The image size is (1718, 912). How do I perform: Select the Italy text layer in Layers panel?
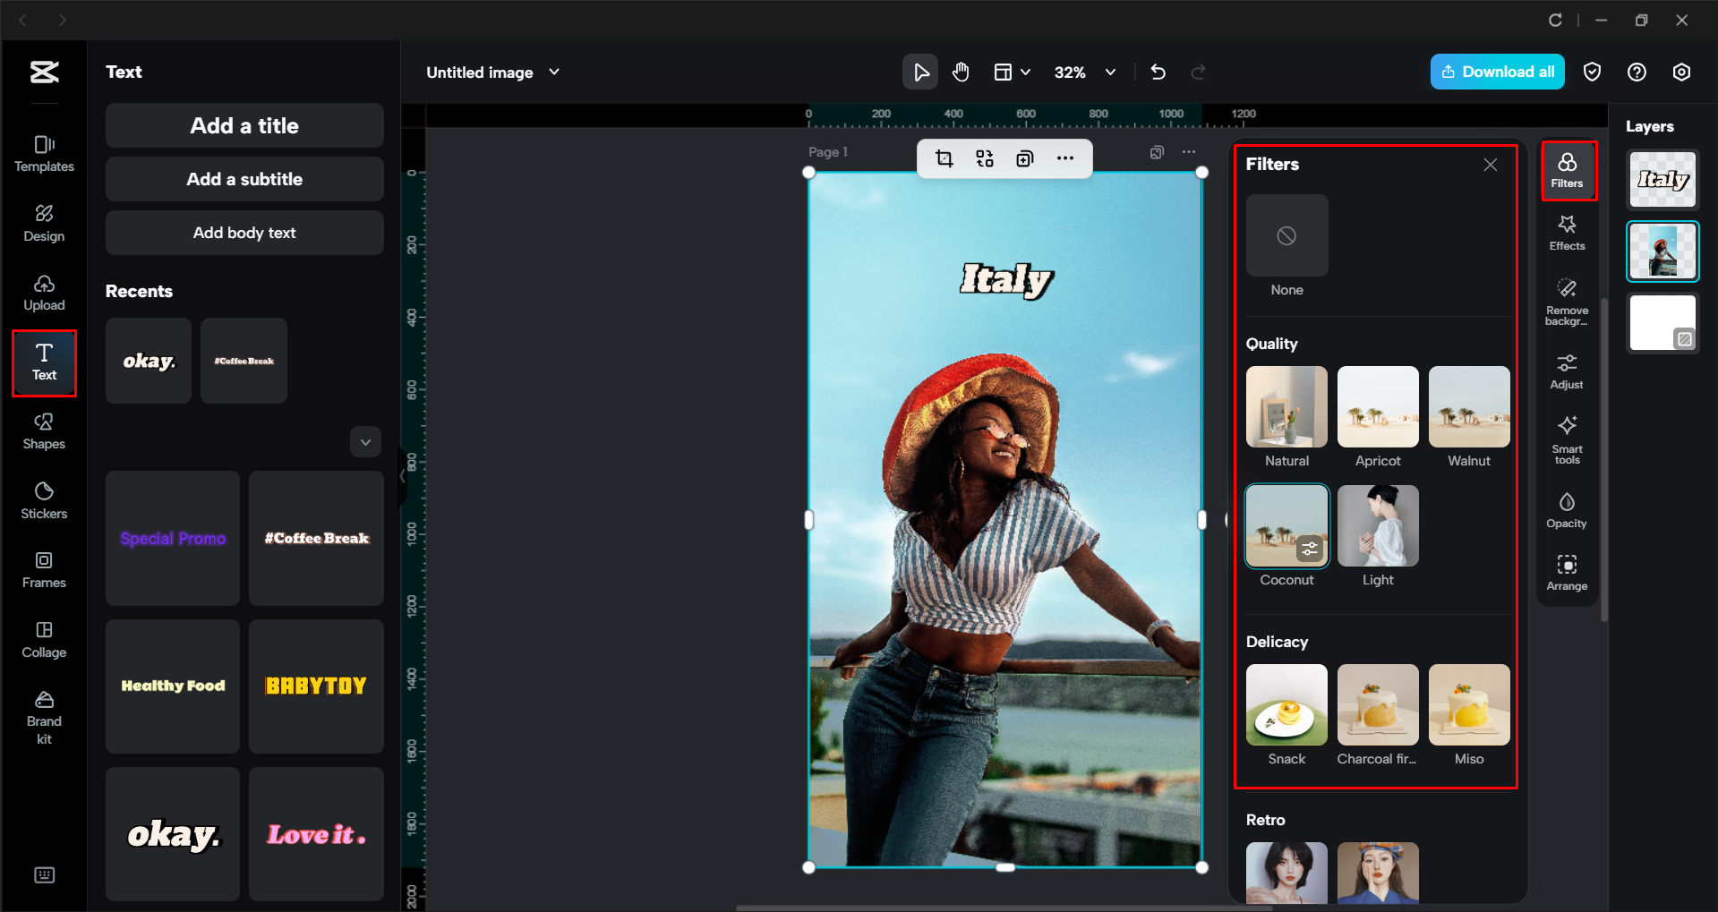click(1662, 179)
